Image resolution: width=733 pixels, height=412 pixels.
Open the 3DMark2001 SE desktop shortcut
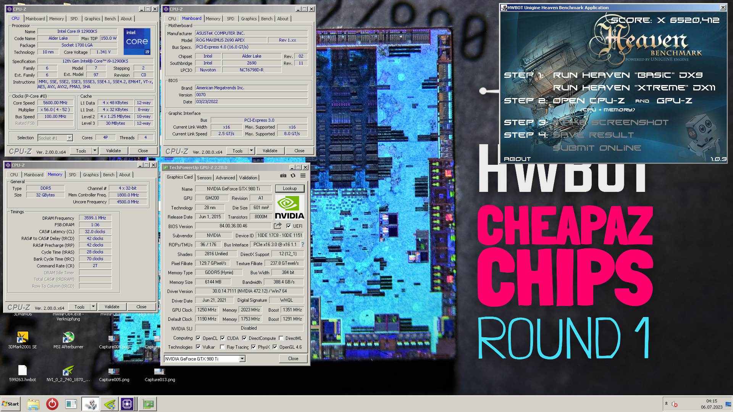tap(23, 340)
